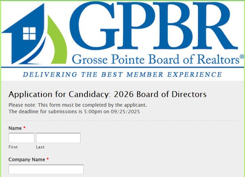Click the submission deadline text line
Screen dimensions: 245x177
coord(74,112)
